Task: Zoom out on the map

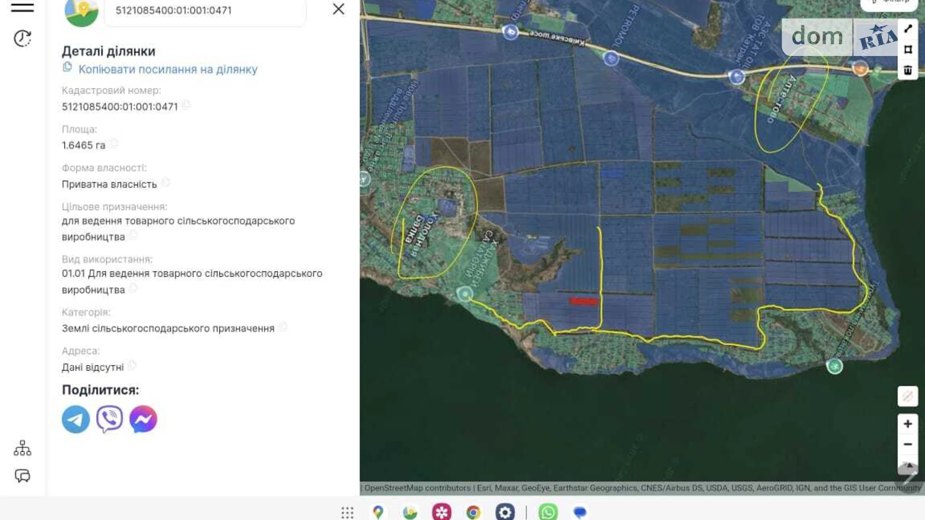Action: [x=907, y=444]
